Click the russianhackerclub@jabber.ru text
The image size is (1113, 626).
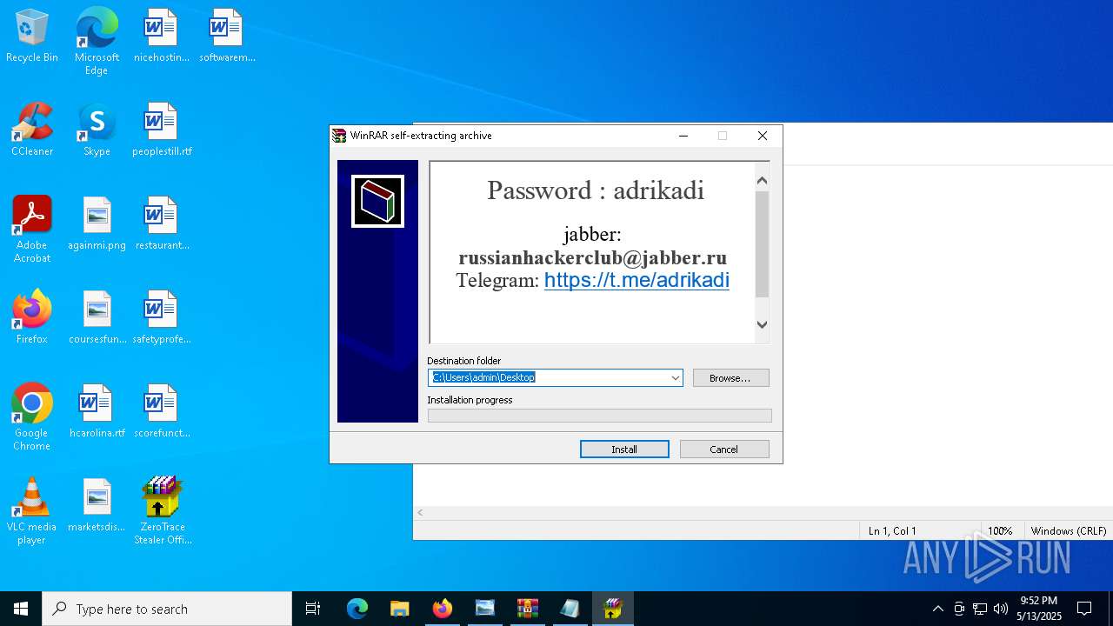(593, 258)
